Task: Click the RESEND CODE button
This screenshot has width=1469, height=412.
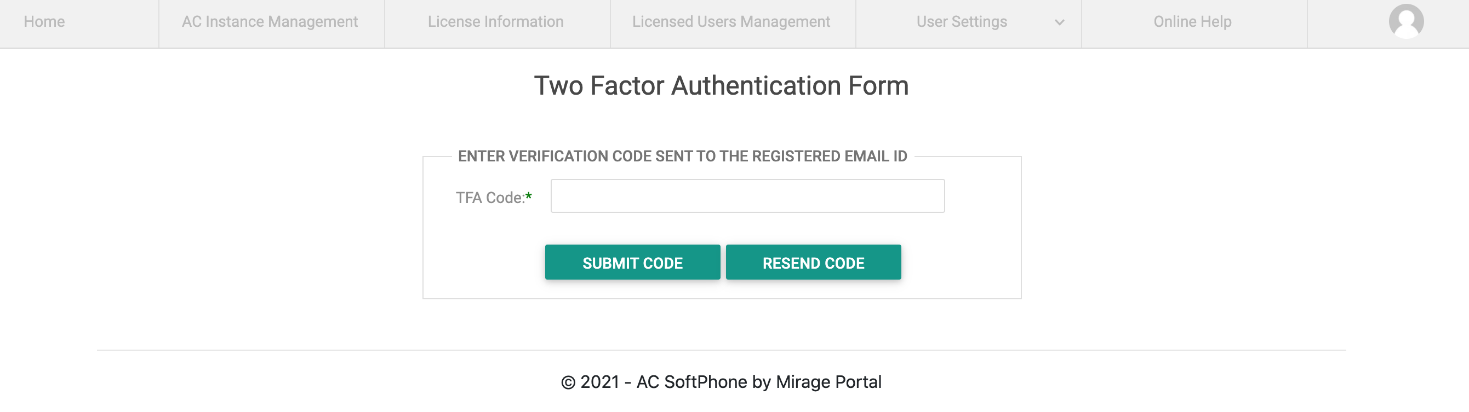Action: pyautogui.click(x=813, y=262)
